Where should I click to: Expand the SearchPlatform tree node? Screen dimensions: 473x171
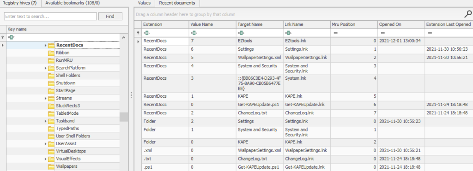46,68
